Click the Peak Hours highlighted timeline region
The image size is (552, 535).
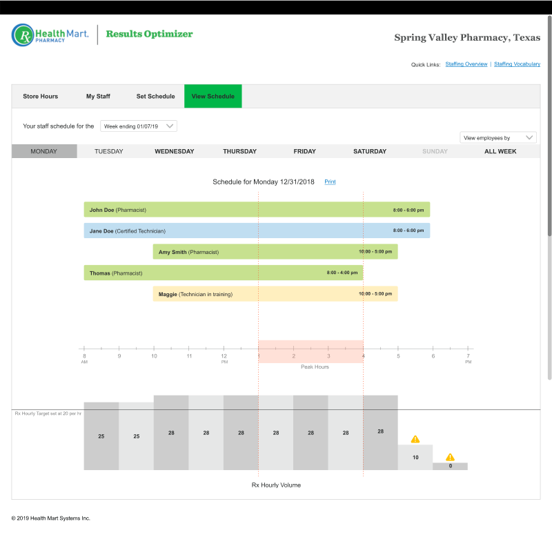coord(310,351)
